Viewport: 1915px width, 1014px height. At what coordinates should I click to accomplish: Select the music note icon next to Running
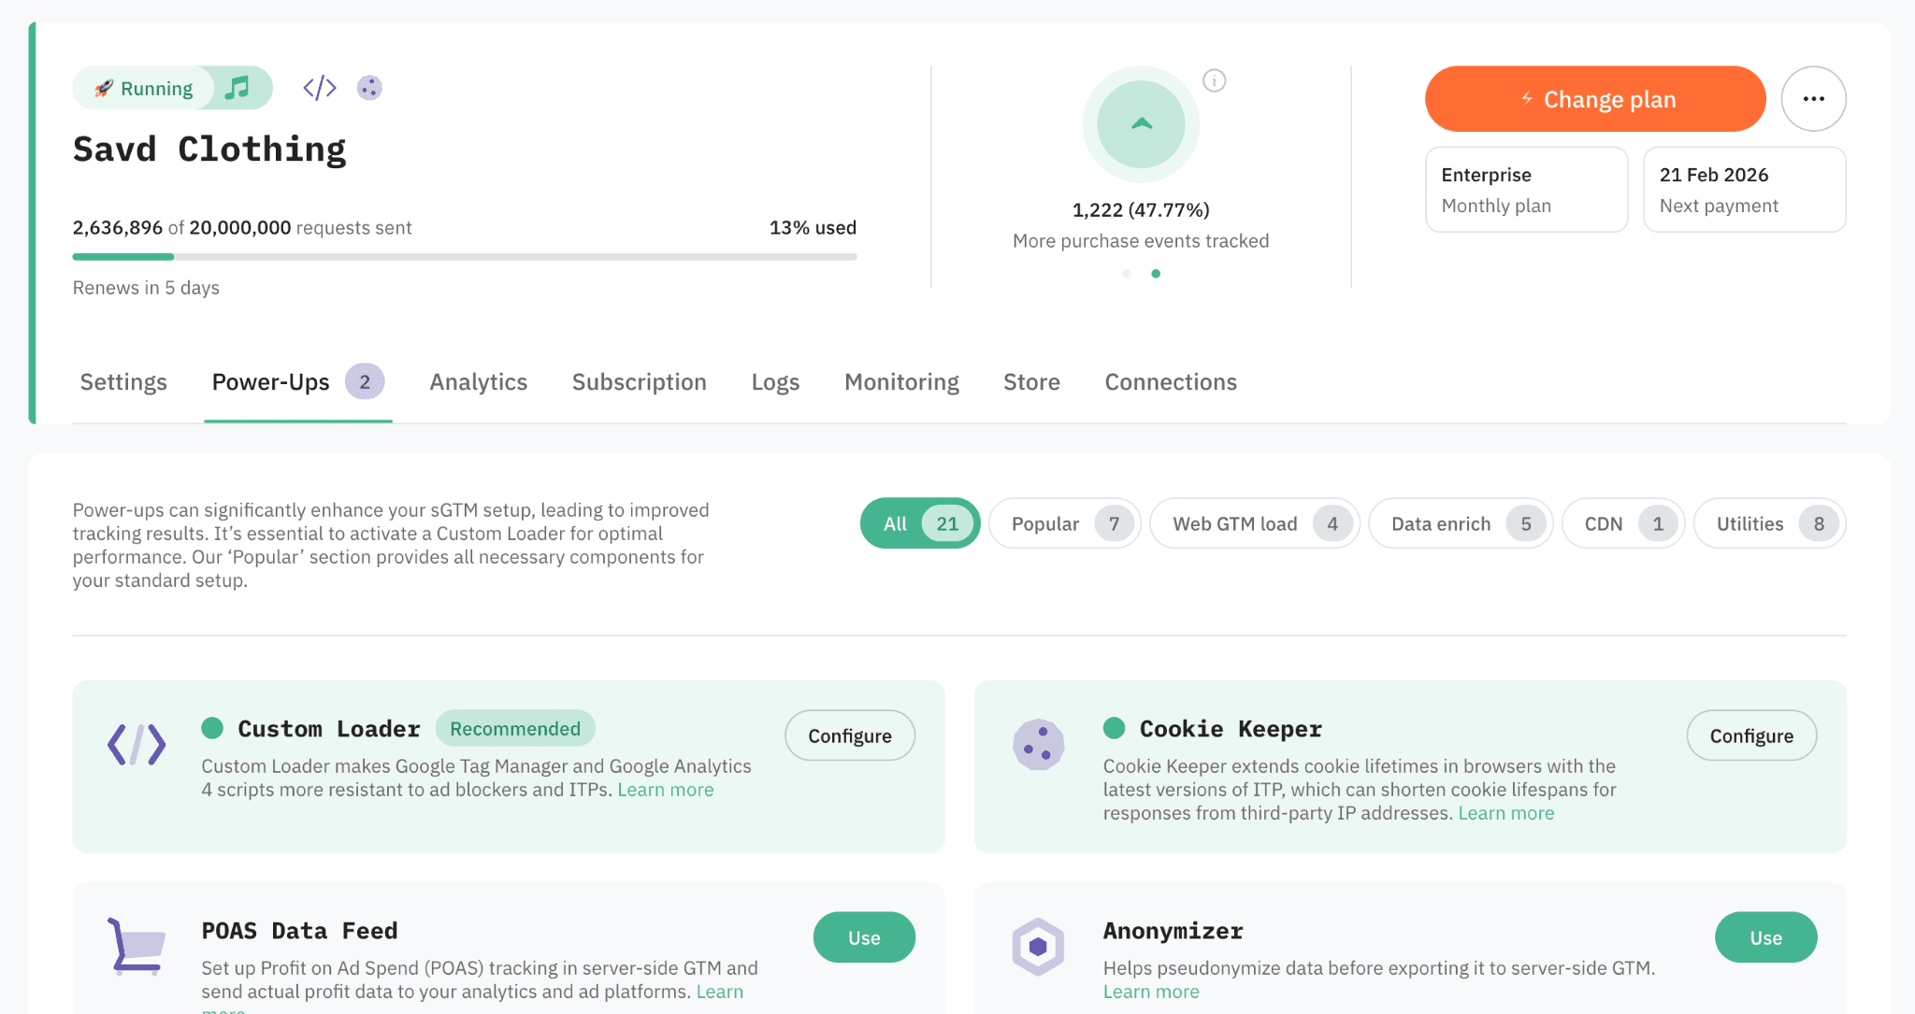tap(237, 87)
